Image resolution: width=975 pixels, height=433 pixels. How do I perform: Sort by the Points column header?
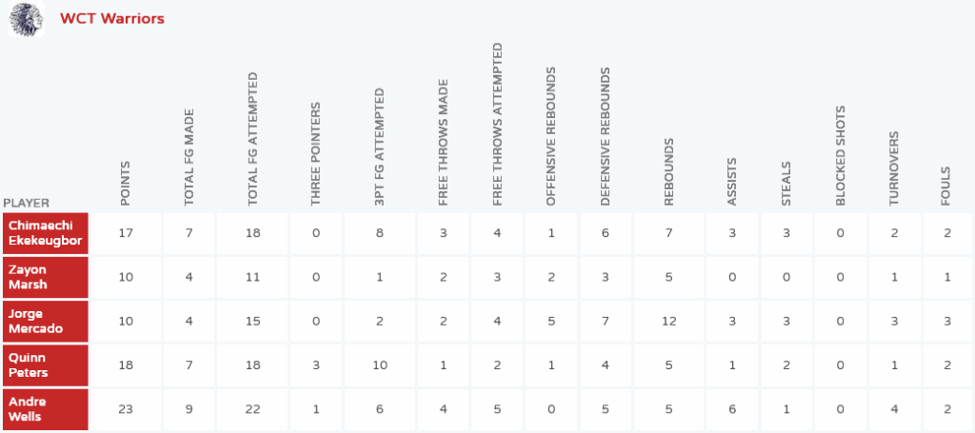point(126,184)
